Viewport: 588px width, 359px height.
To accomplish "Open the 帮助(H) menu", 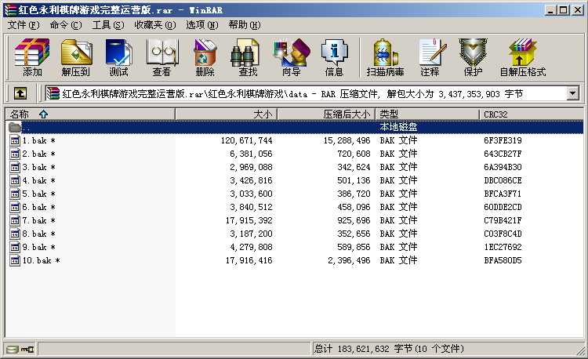I will tap(245, 25).
